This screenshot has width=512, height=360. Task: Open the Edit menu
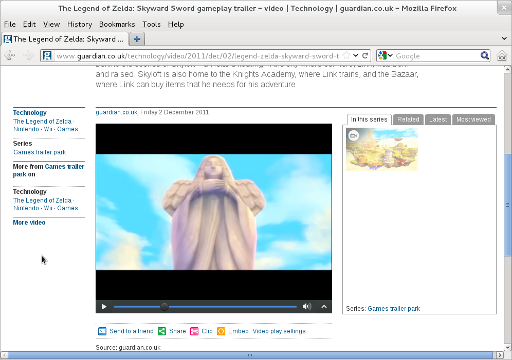pos(29,25)
